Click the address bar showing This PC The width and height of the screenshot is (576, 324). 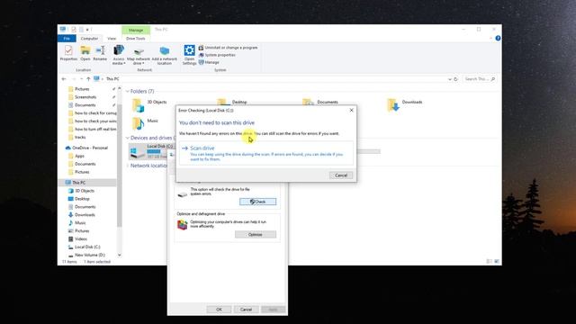point(270,79)
